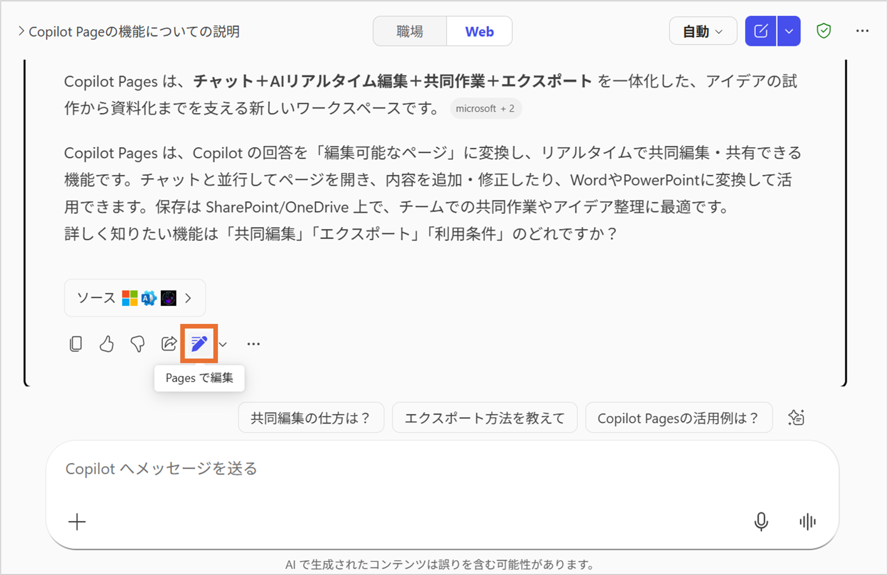Refresh suggested prompts with sparkle icon
The width and height of the screenshot is (888, 575).
coord(796,418)
